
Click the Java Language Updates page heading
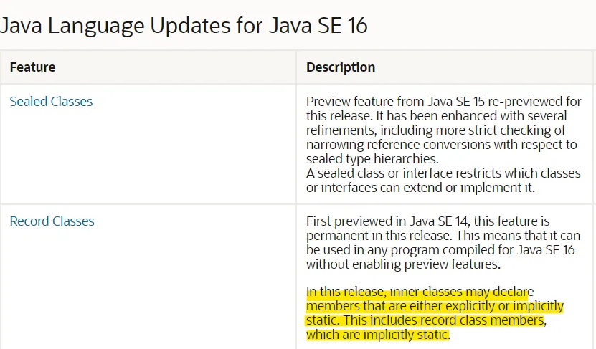click(184, 26)
